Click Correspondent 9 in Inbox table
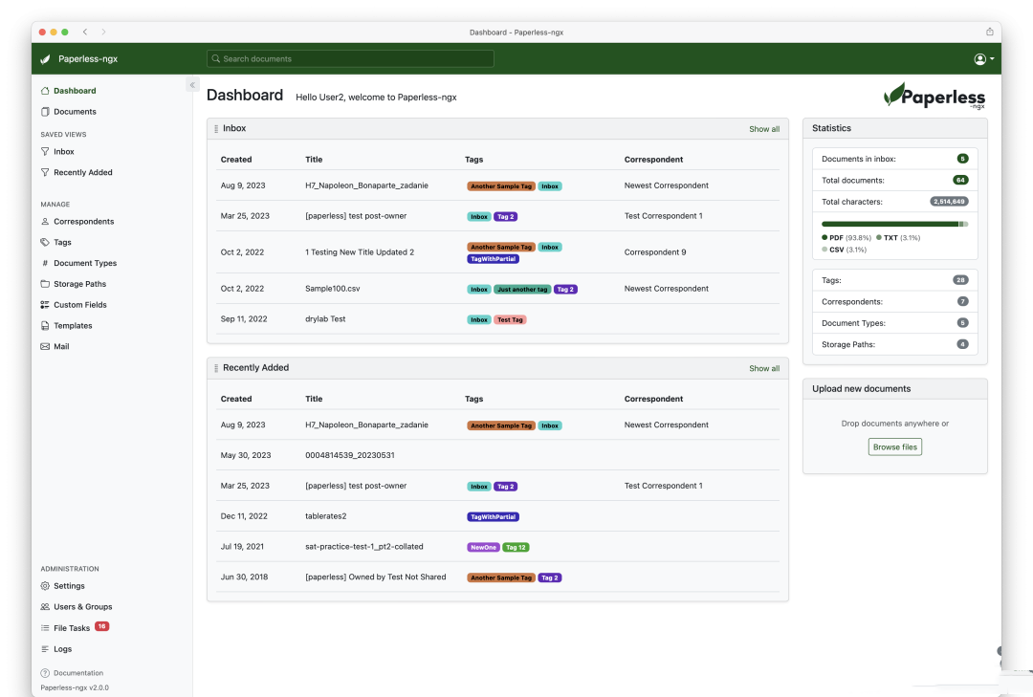This screenshot has width=1033, height=697. tap(655, 252)
